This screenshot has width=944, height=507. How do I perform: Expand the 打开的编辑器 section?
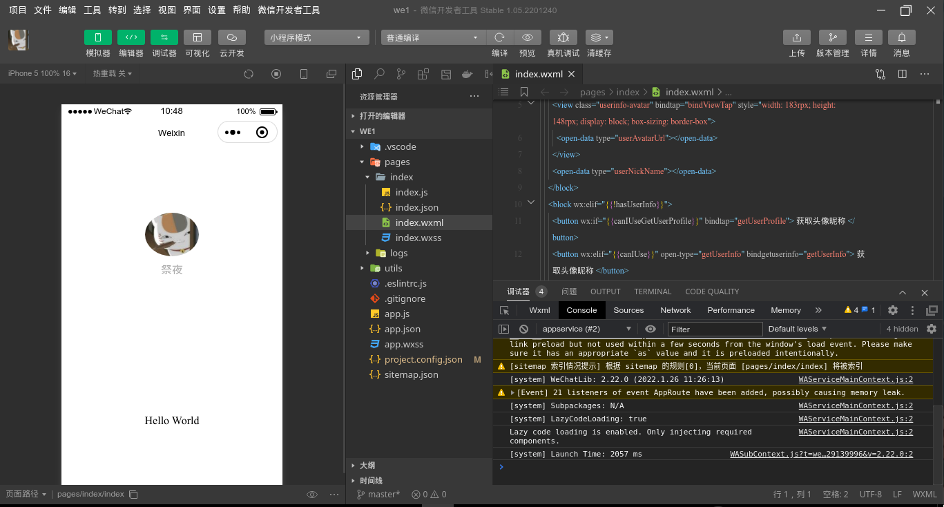(419, 116)
